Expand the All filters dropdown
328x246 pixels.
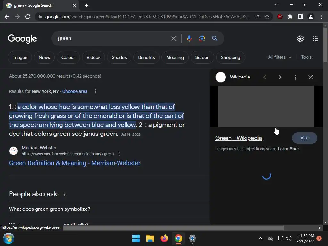pyautogui.click(x=280, y=57)
